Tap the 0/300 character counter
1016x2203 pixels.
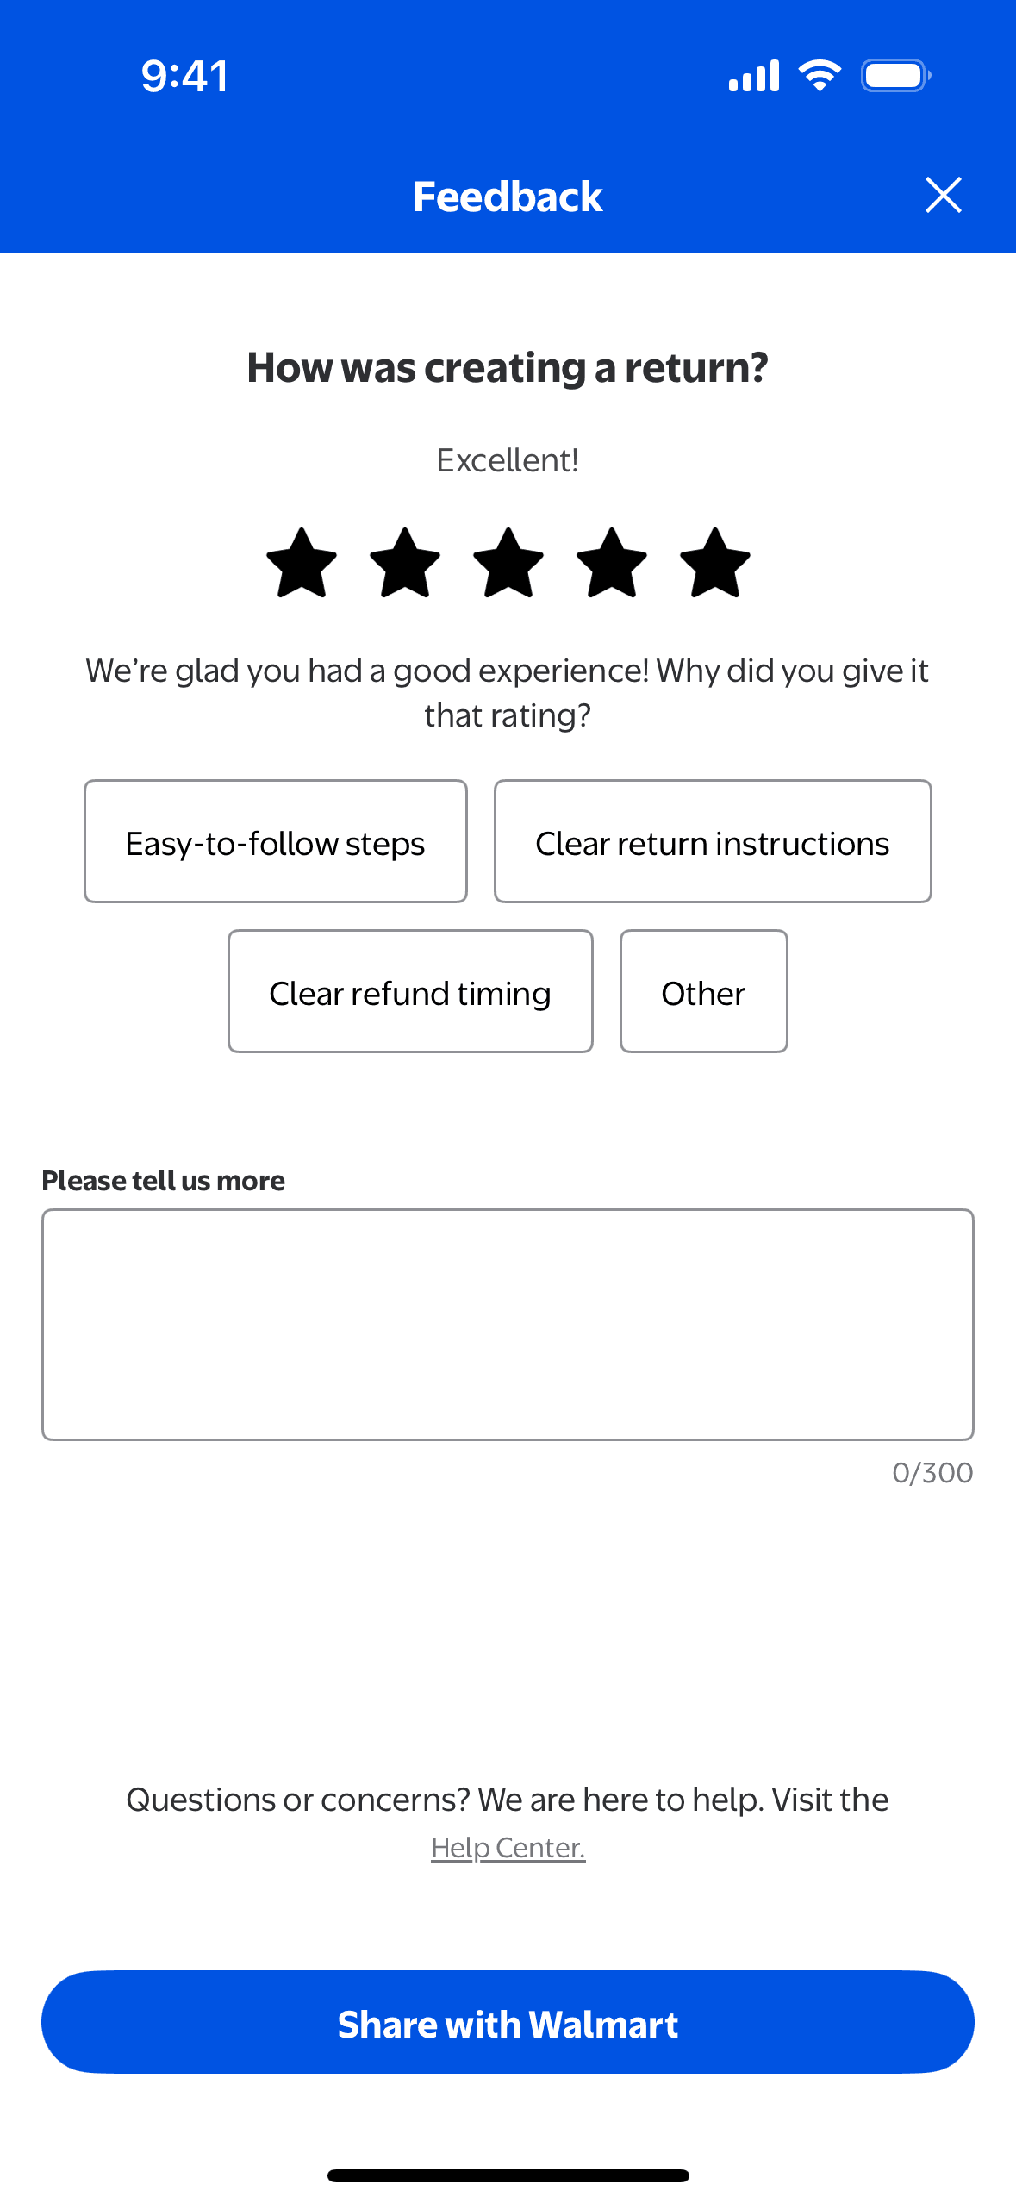click(x=932, y=1473)
